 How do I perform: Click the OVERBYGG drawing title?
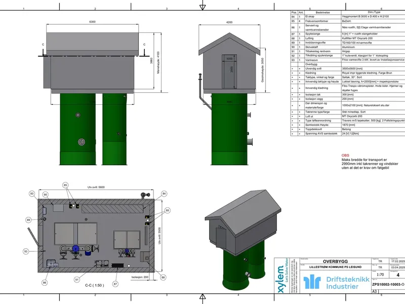335,261
